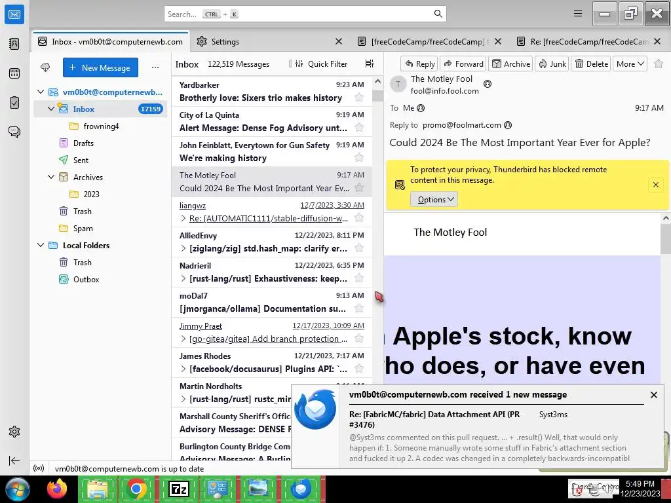Viewport: 671px width, 503px height.
Task: Open the Spam folder
Action: click(x=83, y=229)
